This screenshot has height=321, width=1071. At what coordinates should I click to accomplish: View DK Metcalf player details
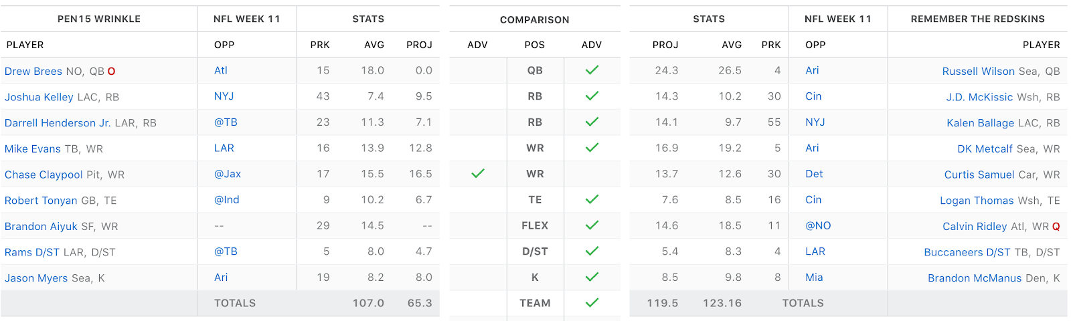(985, 149)
